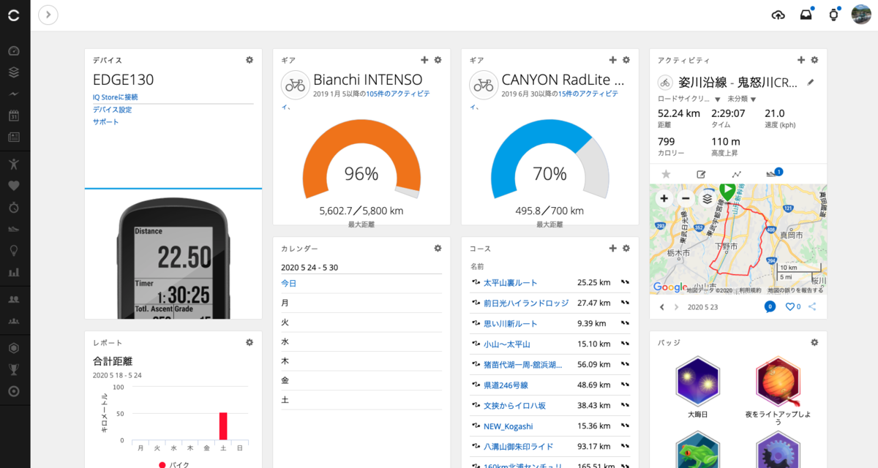This screenshot has height=468, width=878.
Task: Click the blue 70% gauge
Action: (x=549, y=159)
